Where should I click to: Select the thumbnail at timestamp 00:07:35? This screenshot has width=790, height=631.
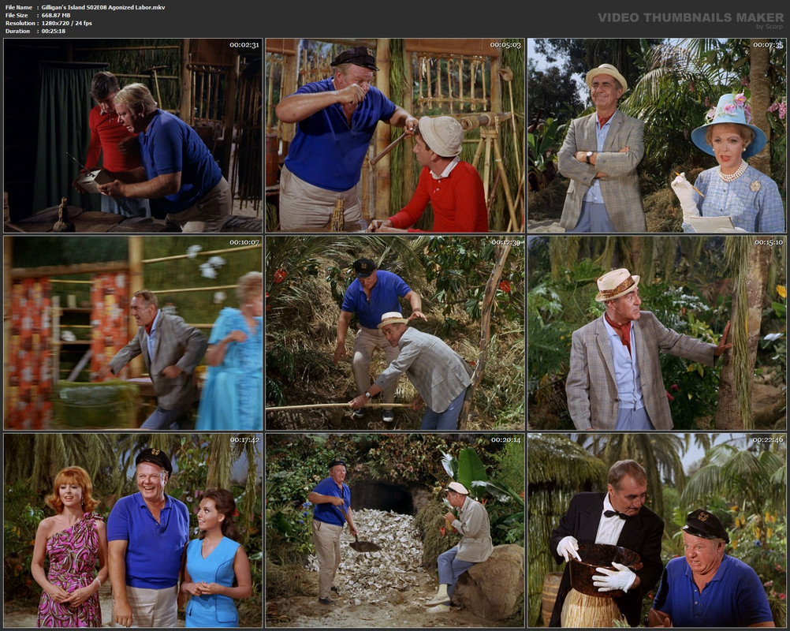pyautogui.click(x=657, y=136)
